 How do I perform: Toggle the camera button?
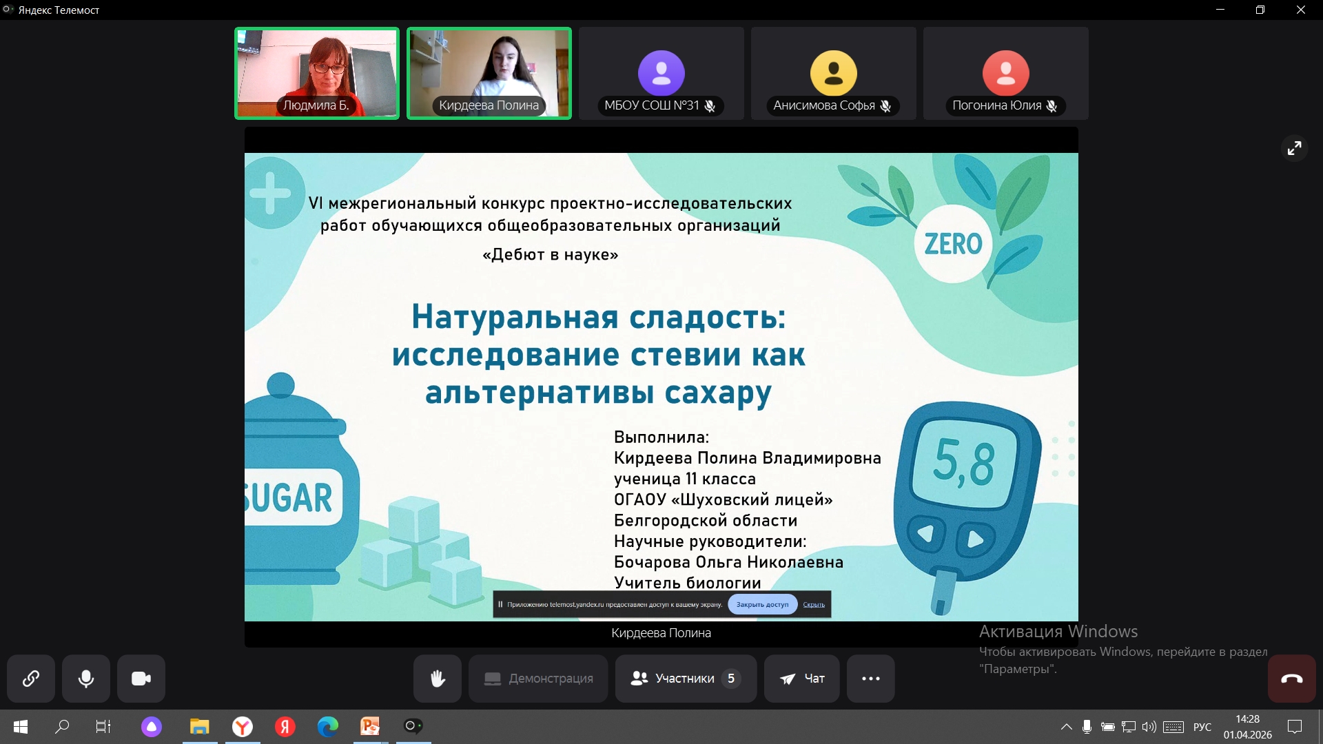(141, 679)
